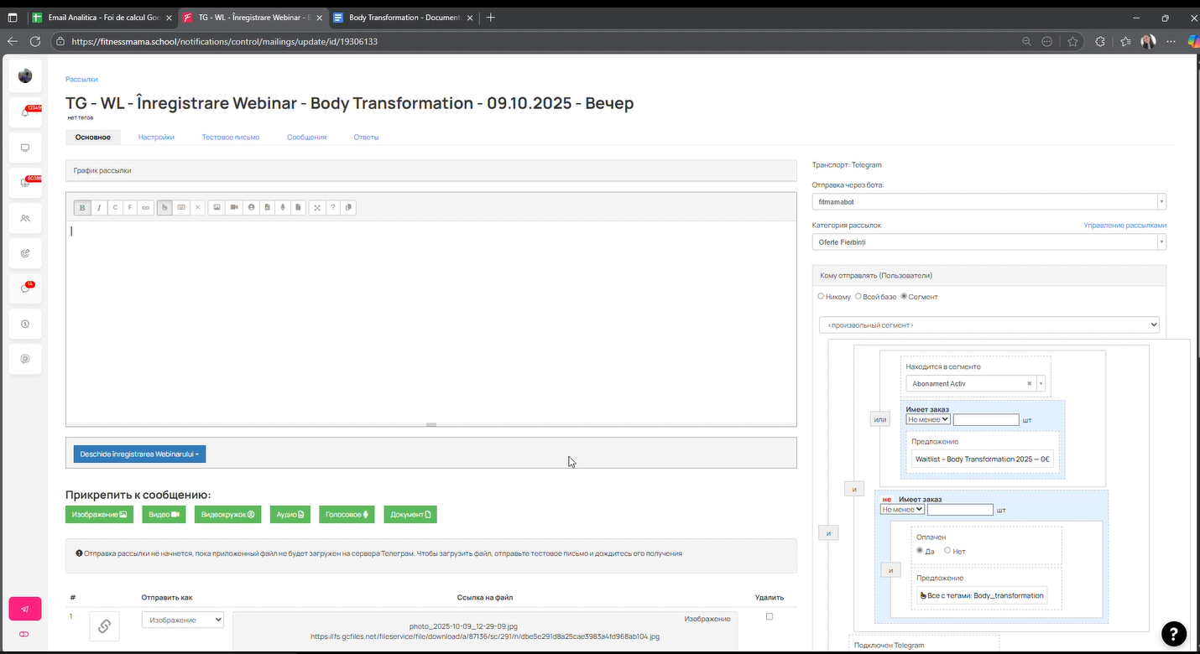The width and height of the screenshot is (1200, 654).
Task: Toggle bold formatting in editor toolbar
Action: (82, 207)
